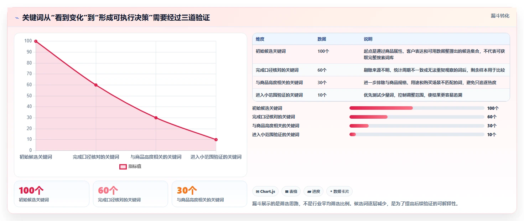Click the red 100个 data card
Viewport: 524px width, 221px height.
(x=52, y=194)
